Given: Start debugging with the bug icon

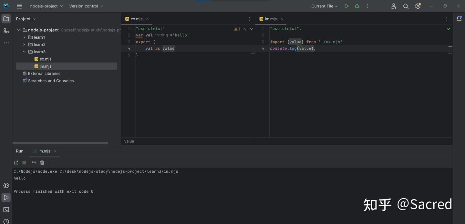Looking at the screenshot, I should click(357, 6).
